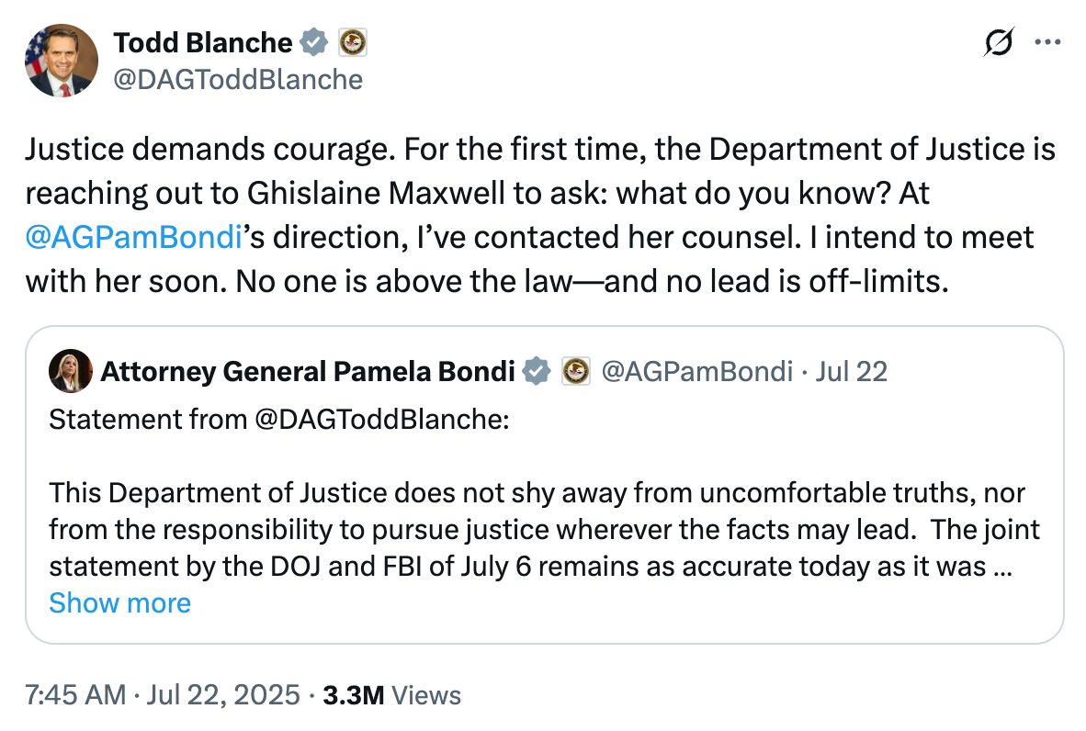This screenshot has width=1086, height=731.
Task: Click Todd Blanche's profile avatar
Action: pos(62,61)
